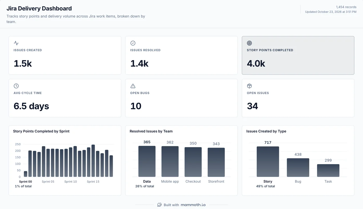363x209 pixels.
Task: Open the mammoth.io link in the footer
Action: pos(193,205)
